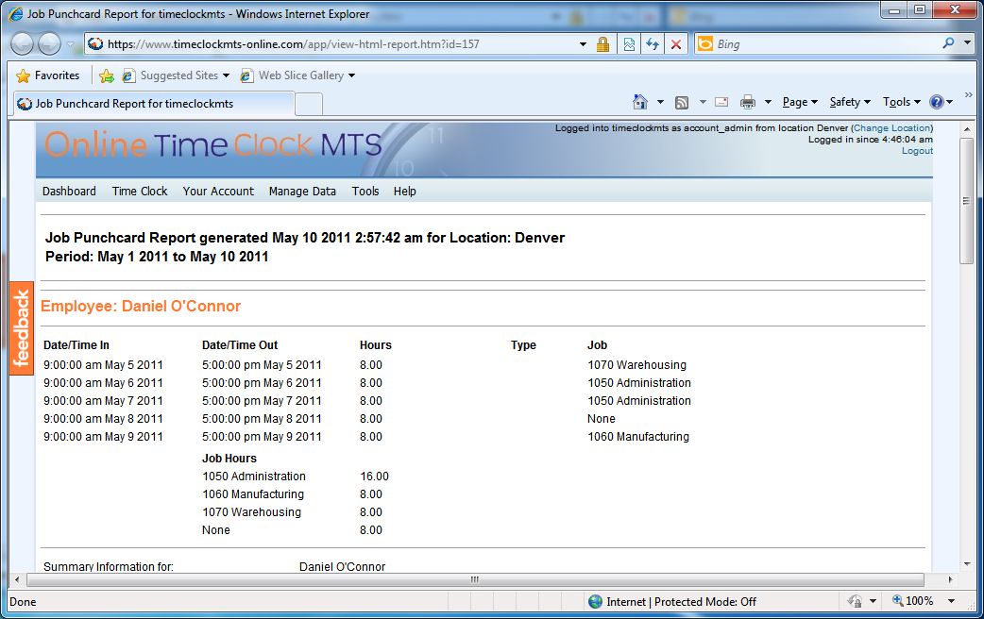The image size is (984, 619).
Task: Click the 1060 Manufacturing job on May 9 row
Action: click(x=638, y=437)
